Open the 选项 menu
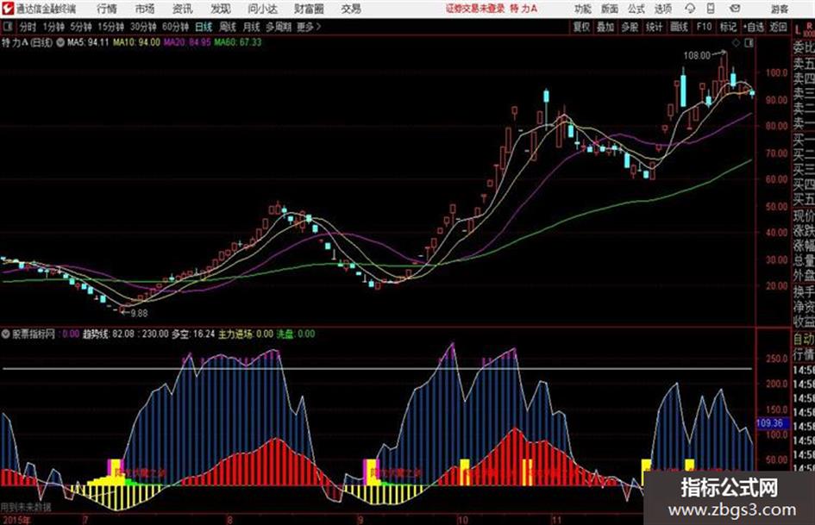 pos(663,9)
